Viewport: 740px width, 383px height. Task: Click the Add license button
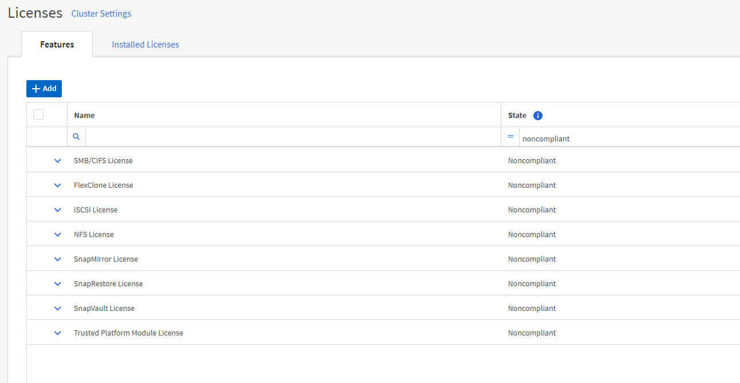[44, 89]
